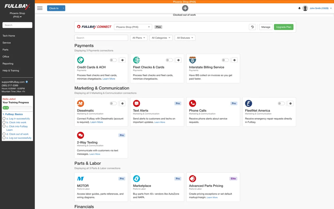This screenshot has width=334, height=209.
Task: Open Learn More link on Dieselmatic card
Action: click(x=97, y=122)
